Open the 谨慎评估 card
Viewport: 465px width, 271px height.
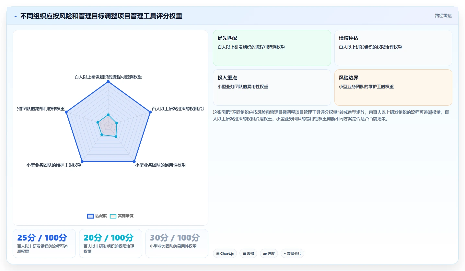coord(393,48)
